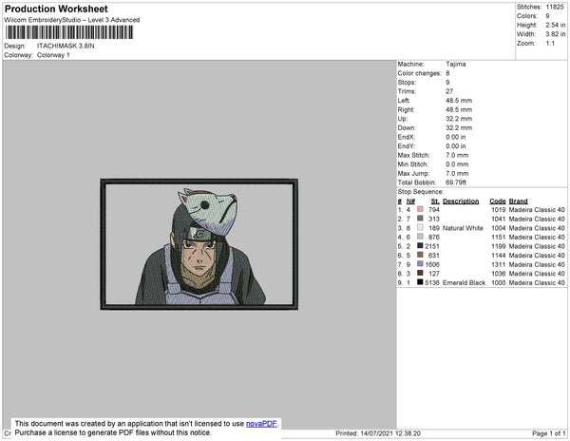Select 'Colorway 1' value
570x441 pixels.
pyautogui.click(x=53, y=55)
